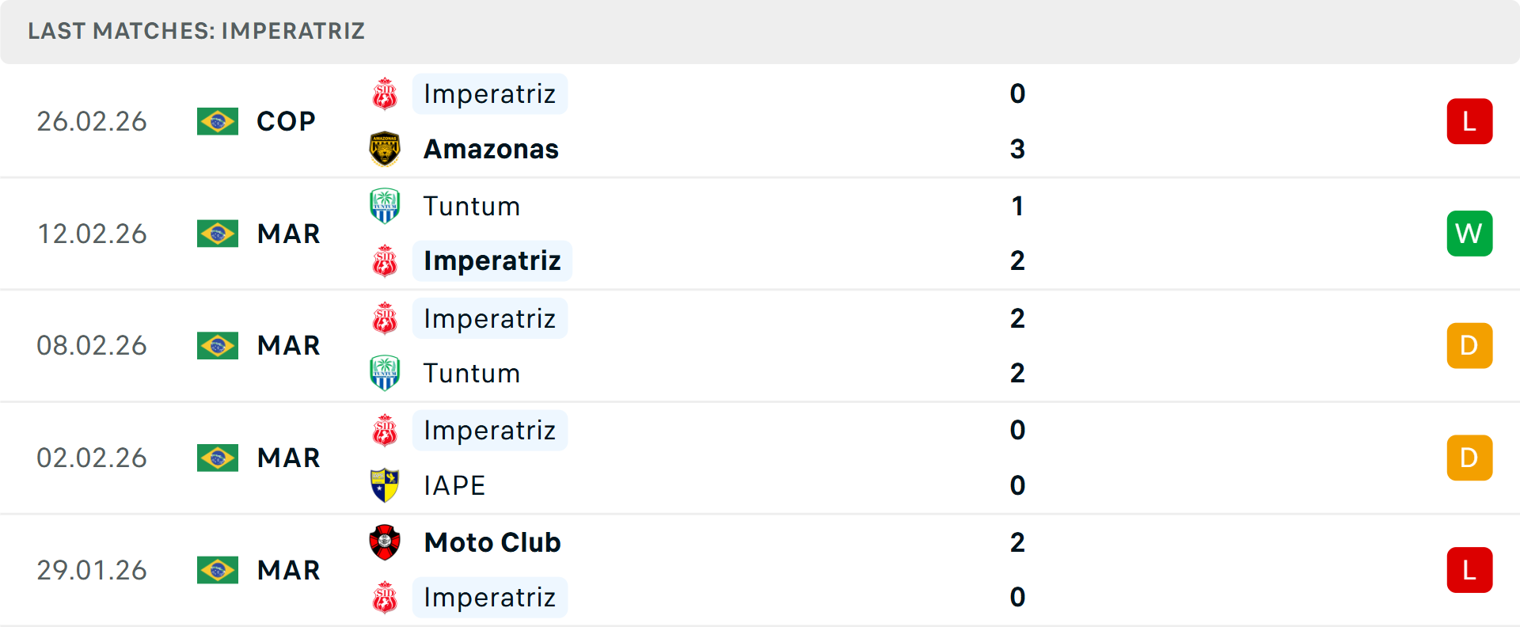Click Brazil flag next to COP

coord(218,122)
